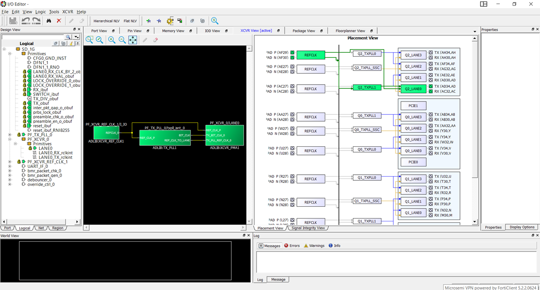Toggle the TX AD34 pin box for Q2_LANE0
Viewport: 540px width, 290px height.
click(431, 86)
